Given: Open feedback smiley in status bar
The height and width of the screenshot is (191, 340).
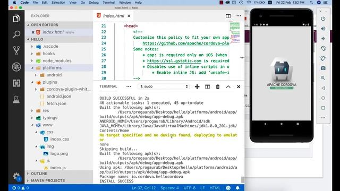Looking at the screenshot, I should tap(228, 188).
